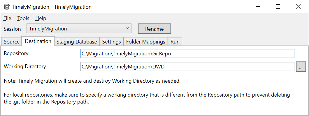Viewport: 309px width, 116px height.
Task: Maximize the TimelyMigration window
Action: point(278,7)
